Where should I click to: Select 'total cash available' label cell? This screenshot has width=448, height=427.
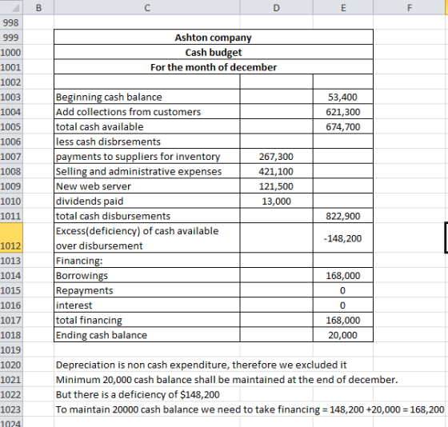point(147,126)
